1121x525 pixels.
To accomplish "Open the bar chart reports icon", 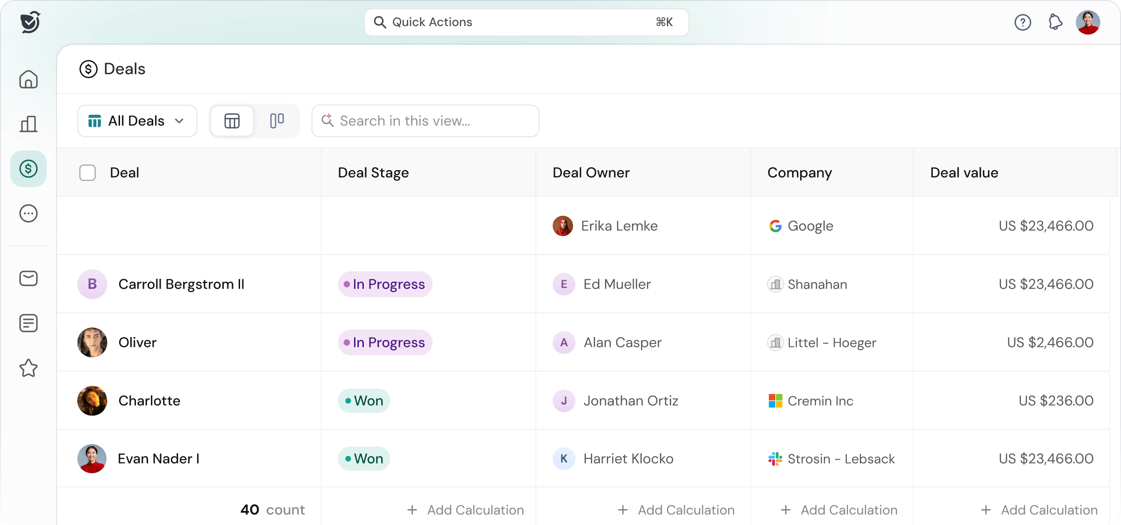I will click(28, 124).
